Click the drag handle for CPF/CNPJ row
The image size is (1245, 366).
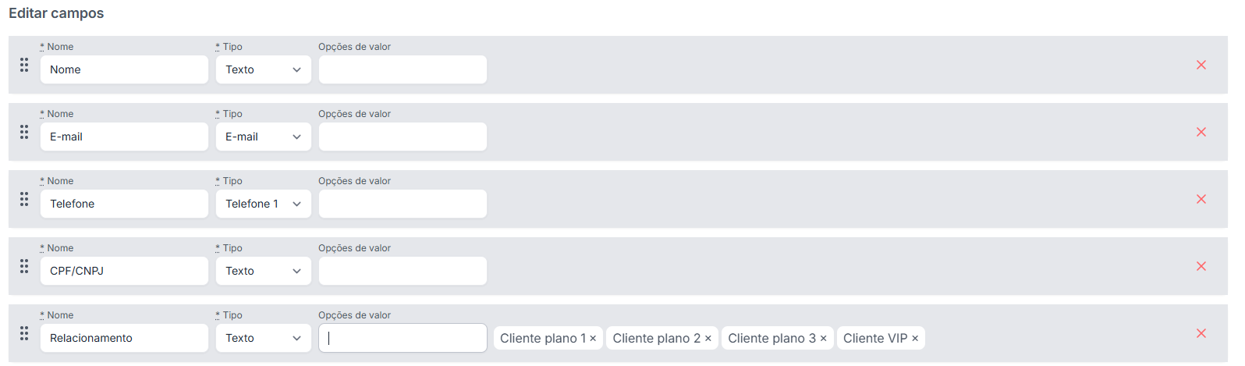24,266
